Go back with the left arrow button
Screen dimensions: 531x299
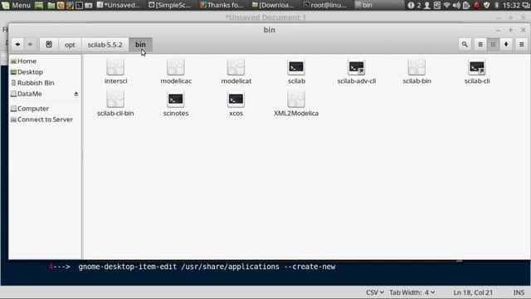click(17, 44)
